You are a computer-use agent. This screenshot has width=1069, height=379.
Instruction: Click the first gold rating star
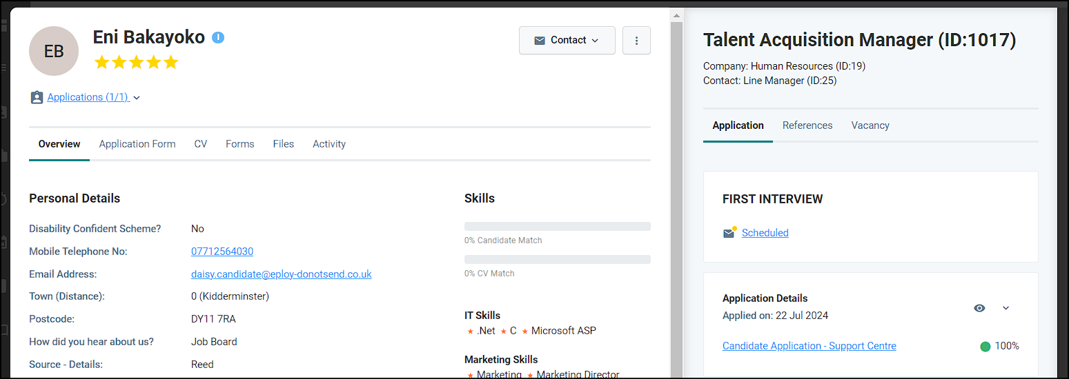[x=102, y=63]
